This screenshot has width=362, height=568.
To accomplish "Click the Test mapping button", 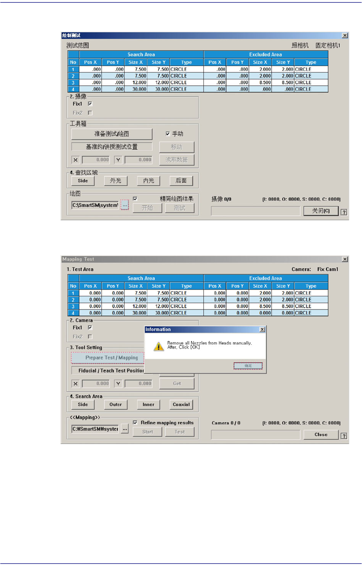I will click(x=180, y=432).
